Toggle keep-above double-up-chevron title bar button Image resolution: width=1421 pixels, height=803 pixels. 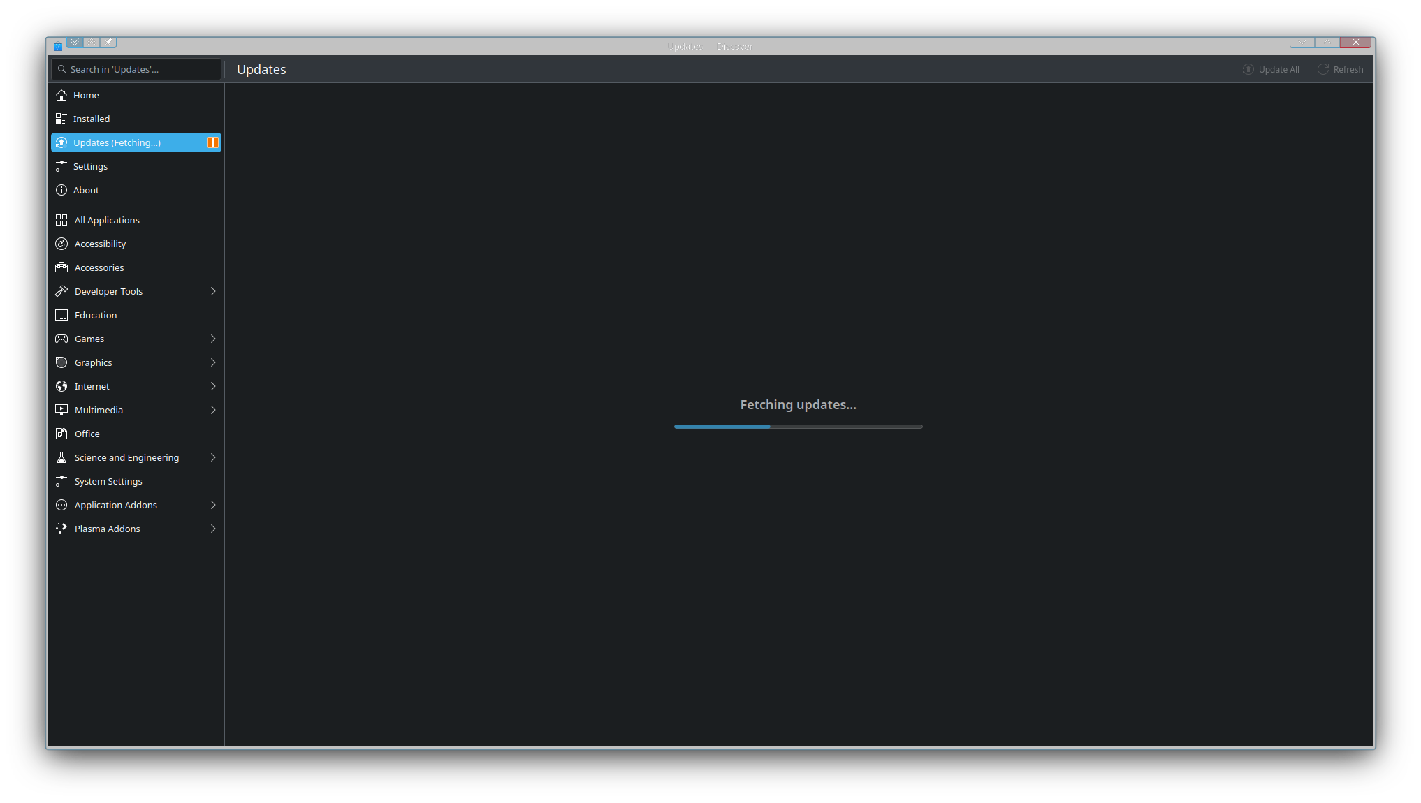(x=92, y=42)
